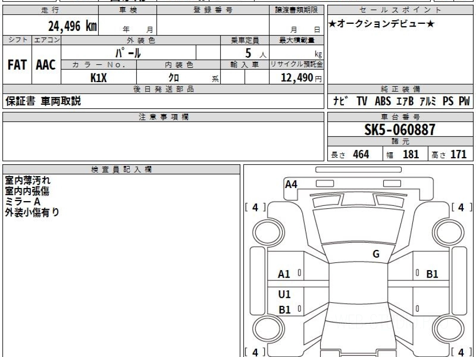Screen dimensions: 476x357
Task: Click the length value 464
Action: (x=361, y=154)
